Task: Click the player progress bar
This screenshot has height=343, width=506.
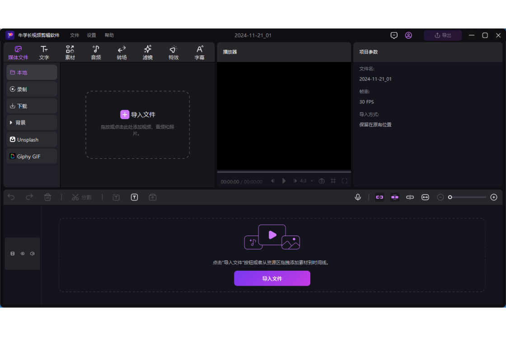Action: tap(284, 172)
